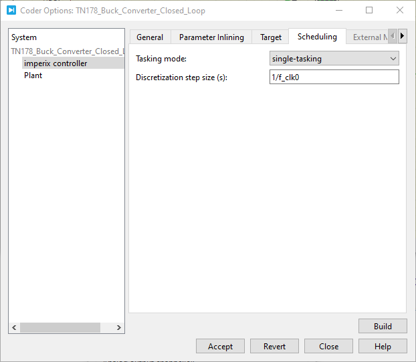Image resolution: width=416 pixels, height=362 pixels.
Task: Click Accept to apply settings
Action: point(220,346)
